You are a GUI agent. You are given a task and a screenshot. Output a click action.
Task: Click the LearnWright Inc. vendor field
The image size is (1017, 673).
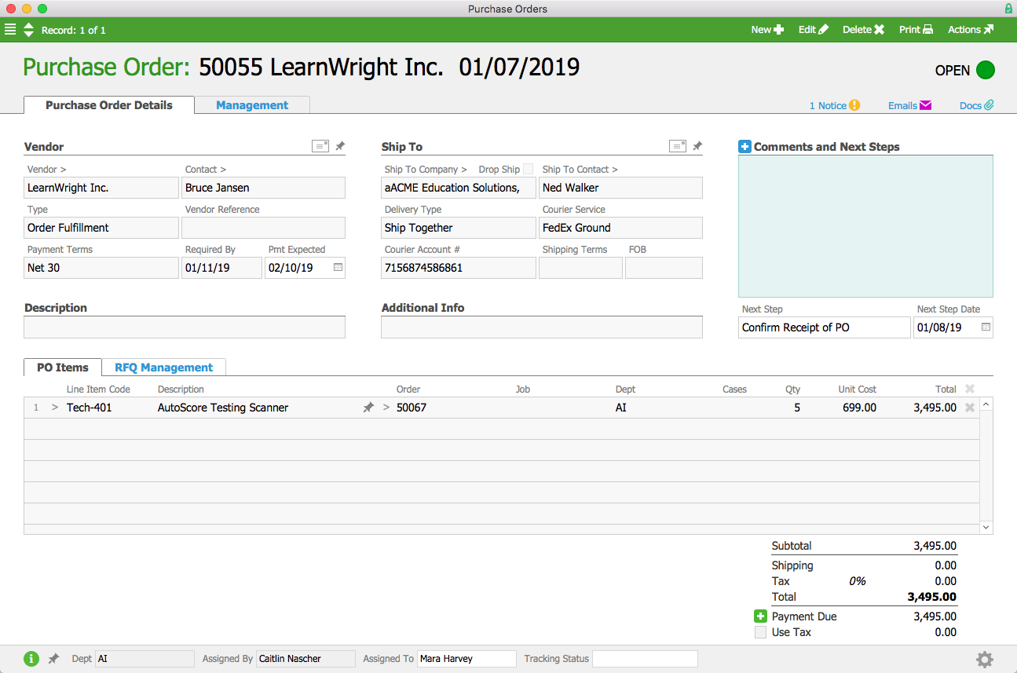point(101,188)
